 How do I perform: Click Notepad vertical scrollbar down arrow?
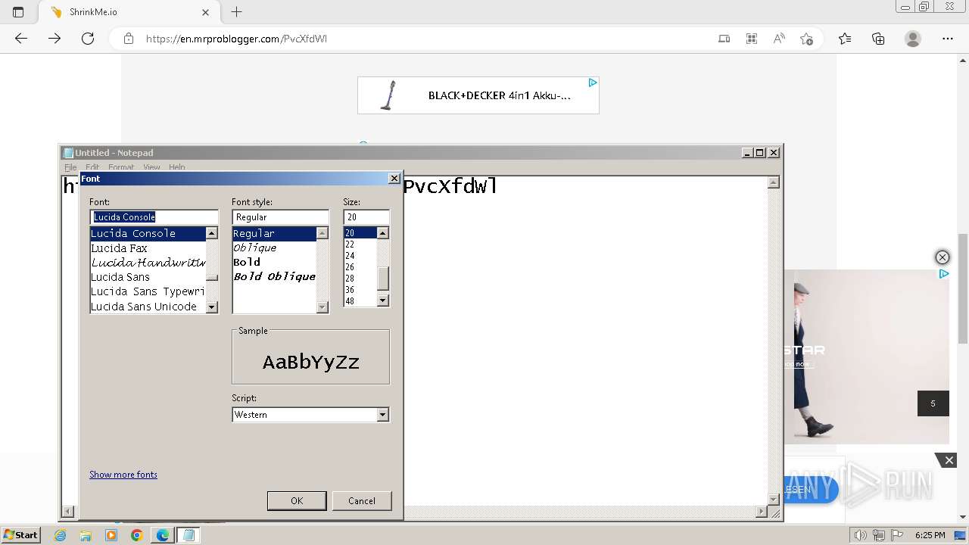pos(773,500)
